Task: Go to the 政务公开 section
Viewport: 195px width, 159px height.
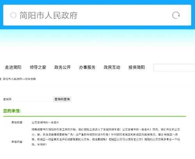Action: point(62,67)
